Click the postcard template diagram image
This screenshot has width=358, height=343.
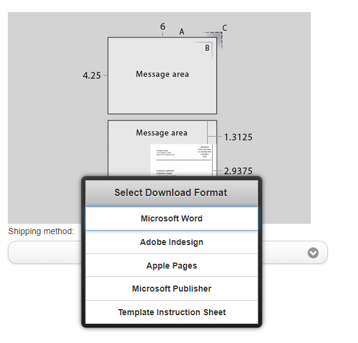coord(159,118)
